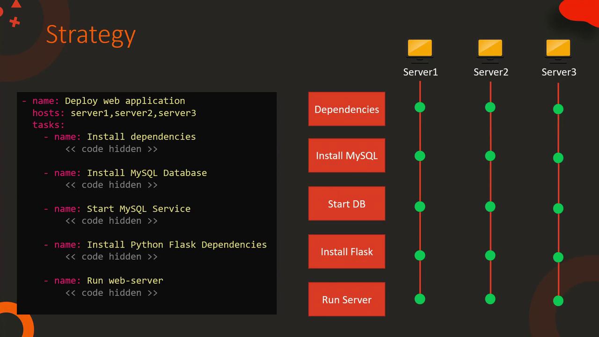Image resolution: width=599 pixels, height=337 pixels.
Task: Click the red plus icon in top-left corner
Action: click(x=15, y=22)
